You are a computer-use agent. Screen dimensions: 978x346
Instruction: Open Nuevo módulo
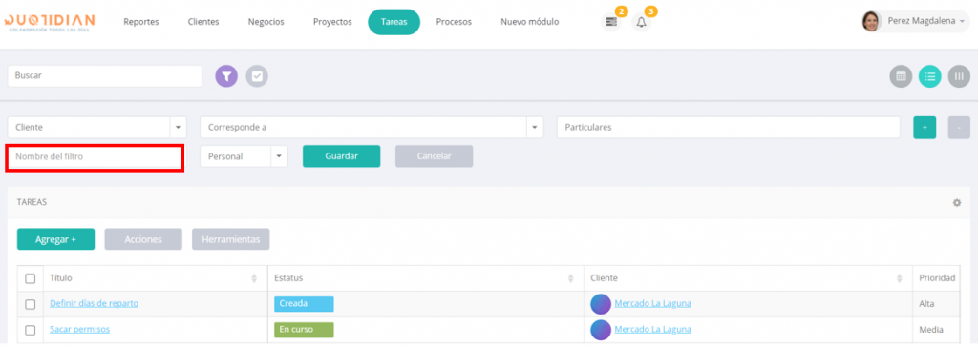click(x=529, y=22)
